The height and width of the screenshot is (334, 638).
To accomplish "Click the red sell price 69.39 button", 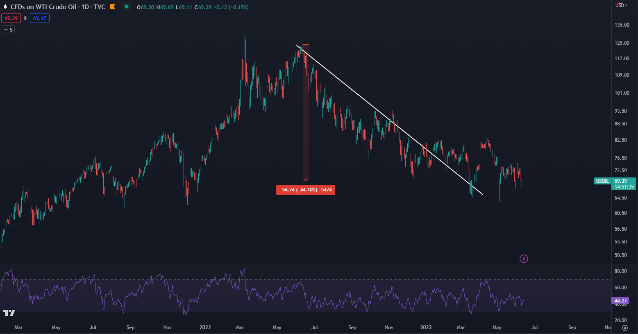I will coord(11,18).
